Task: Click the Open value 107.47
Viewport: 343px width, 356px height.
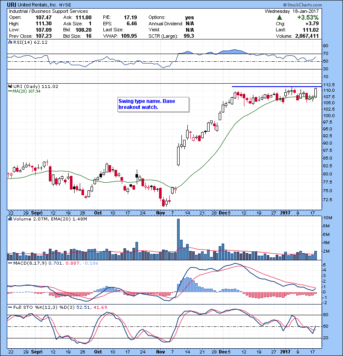Action: pyautogui.click(x=44, y=18)
